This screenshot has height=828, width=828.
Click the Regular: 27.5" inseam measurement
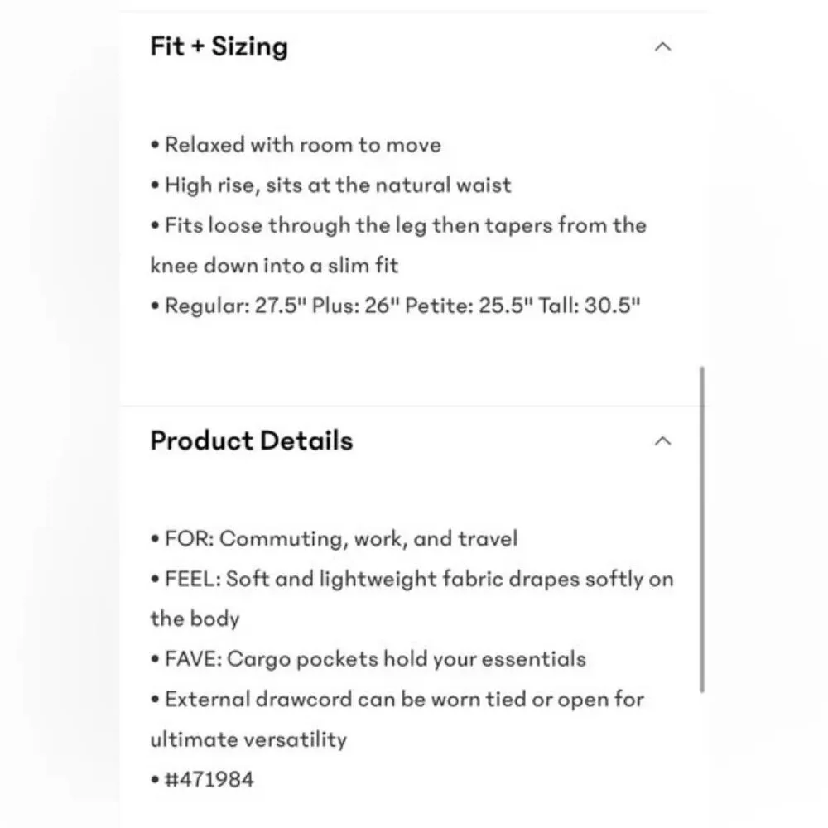point(235,306)
